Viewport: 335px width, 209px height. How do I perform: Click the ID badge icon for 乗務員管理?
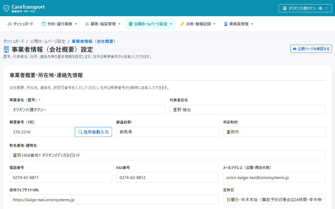tap(226, 24)
